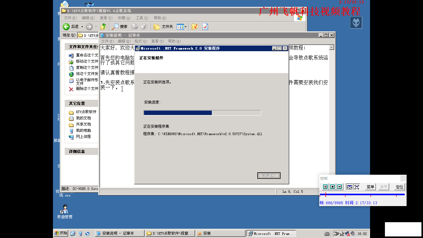Switch to 安装 taskbar button
Screen dimensions: 423x238
(x=220, y=233)
